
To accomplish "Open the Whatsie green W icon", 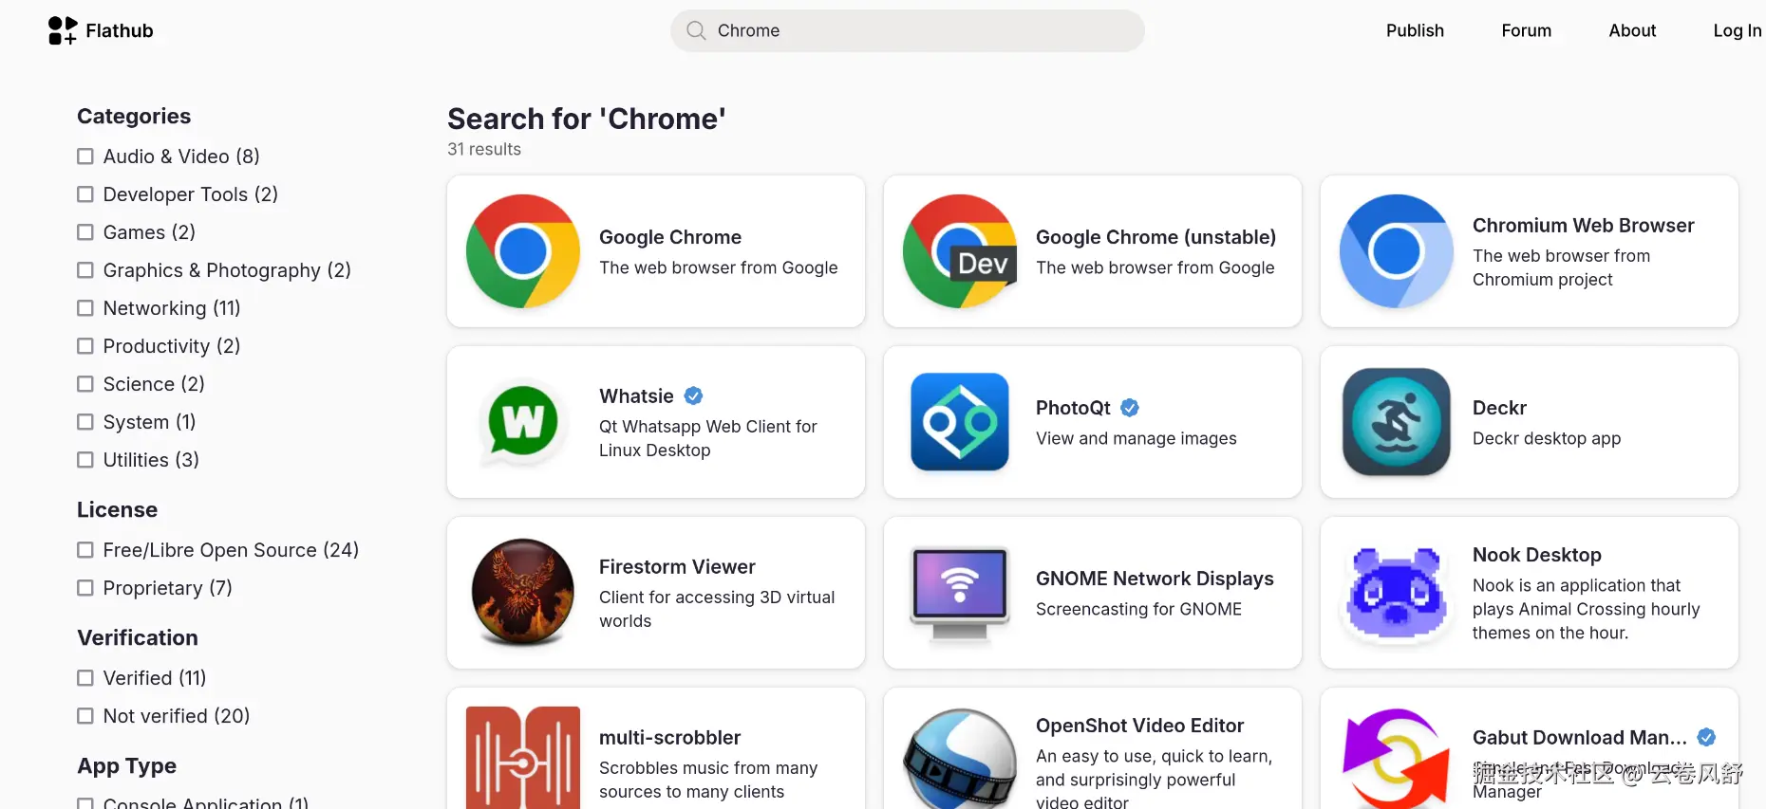I will [x=523, y=422].
